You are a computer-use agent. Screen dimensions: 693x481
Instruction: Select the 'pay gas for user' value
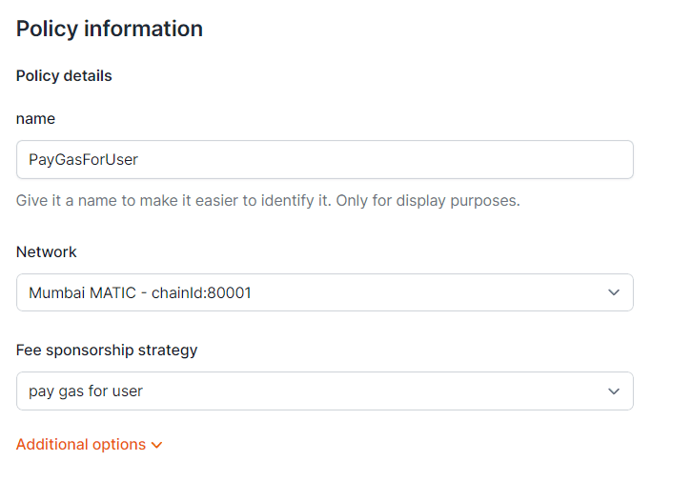(86, 391)
